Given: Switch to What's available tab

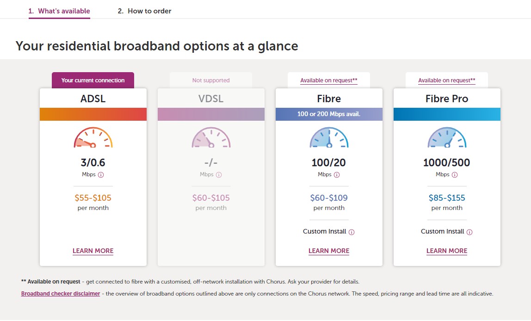Looking at the screenshot, I should pos(59,11).
